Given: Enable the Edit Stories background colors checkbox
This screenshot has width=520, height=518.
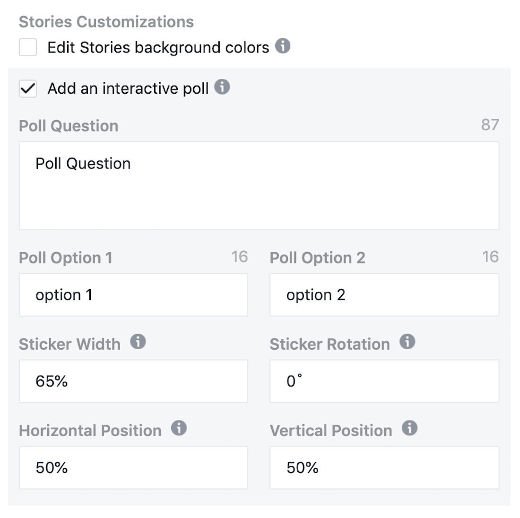Looking at the screenshot, I should click(27, 47).
